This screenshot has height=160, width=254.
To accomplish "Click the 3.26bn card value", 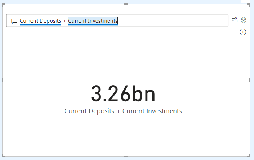I will (124, 94).
